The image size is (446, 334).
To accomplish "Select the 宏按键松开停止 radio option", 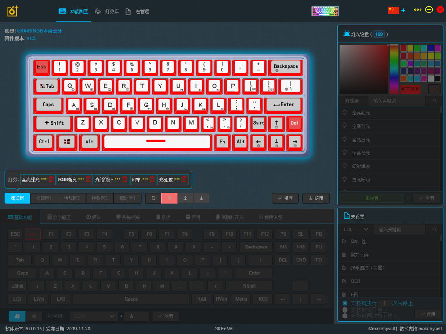I will [x=345, y=310].
